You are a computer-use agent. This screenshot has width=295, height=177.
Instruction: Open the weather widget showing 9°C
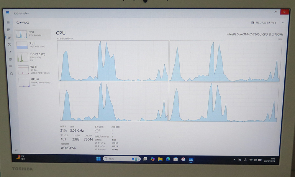pos(21,157)
